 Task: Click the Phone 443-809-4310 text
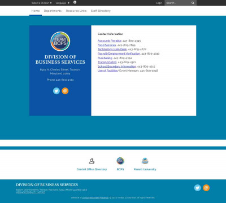click(60, 80)
